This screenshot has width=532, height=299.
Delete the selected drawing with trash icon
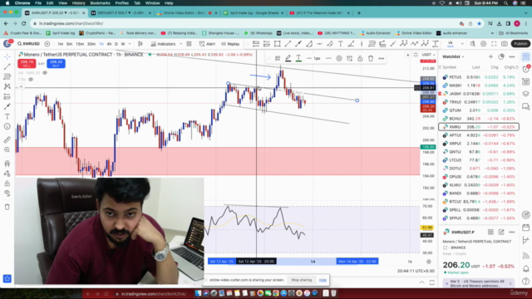pyautogui.click(x=371, y=59)
